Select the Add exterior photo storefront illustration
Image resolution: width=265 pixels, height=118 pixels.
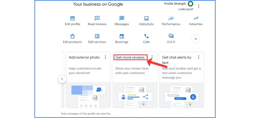point(88,95)
